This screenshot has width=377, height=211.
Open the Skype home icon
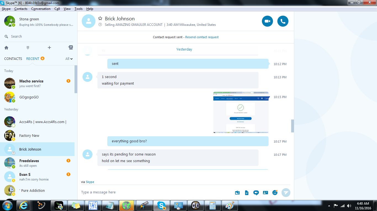(6, 48)
